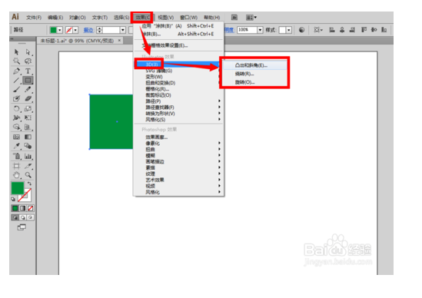The image size is (422, 298).
Task: Swap fill and stroke with the arrow icon
Action: pos(29,184)
